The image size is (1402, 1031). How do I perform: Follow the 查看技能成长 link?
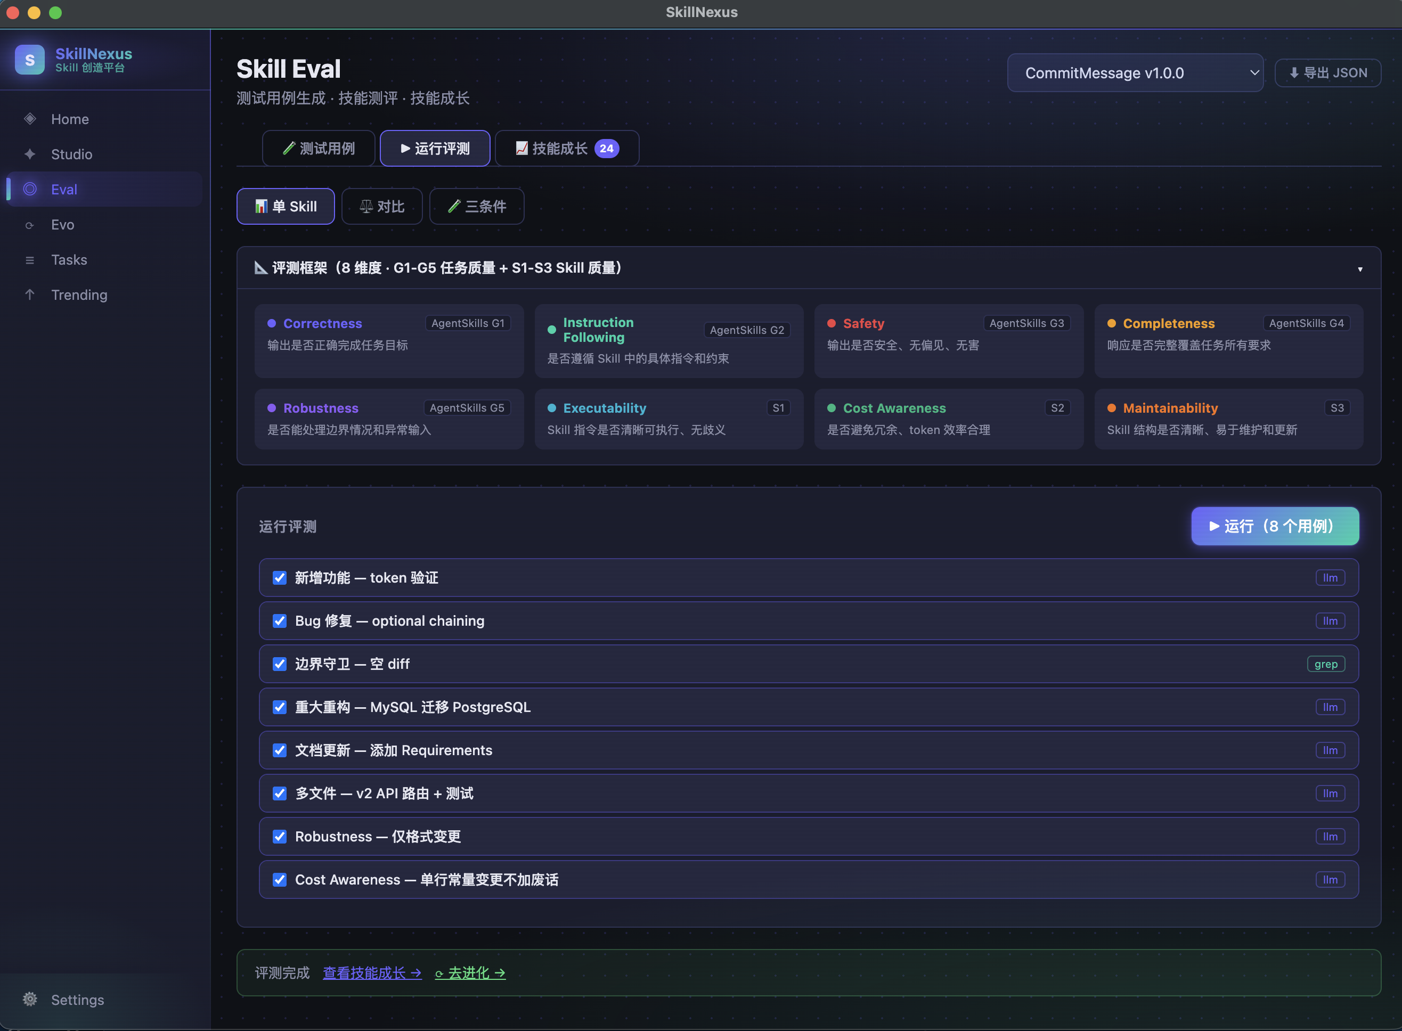372,973
